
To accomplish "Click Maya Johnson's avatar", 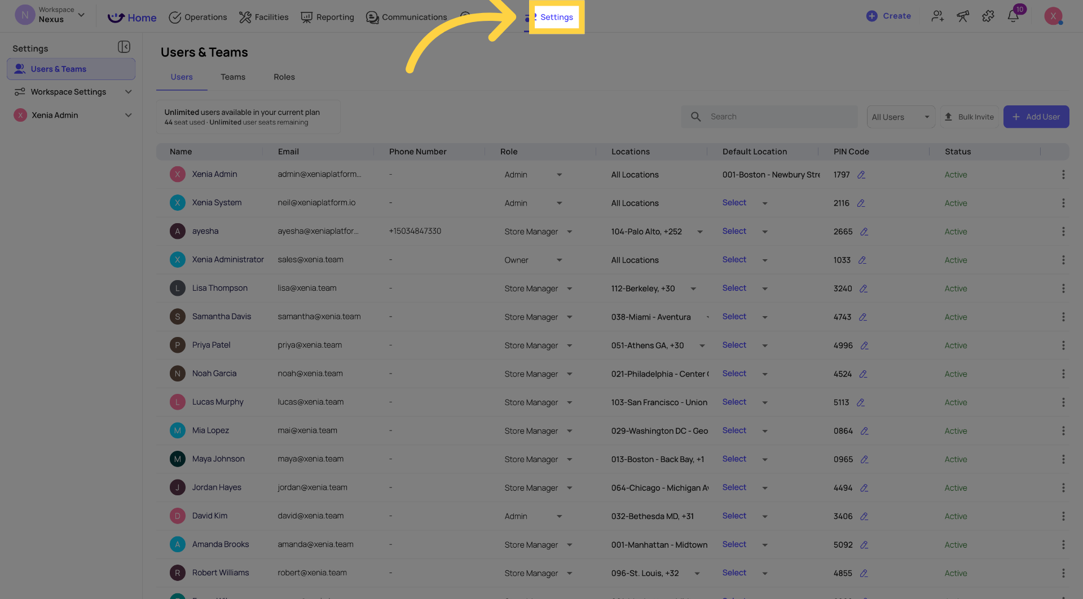I will tap(178, 459).
